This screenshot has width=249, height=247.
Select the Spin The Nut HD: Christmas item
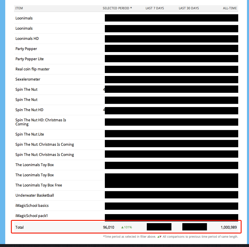[41, 122]
